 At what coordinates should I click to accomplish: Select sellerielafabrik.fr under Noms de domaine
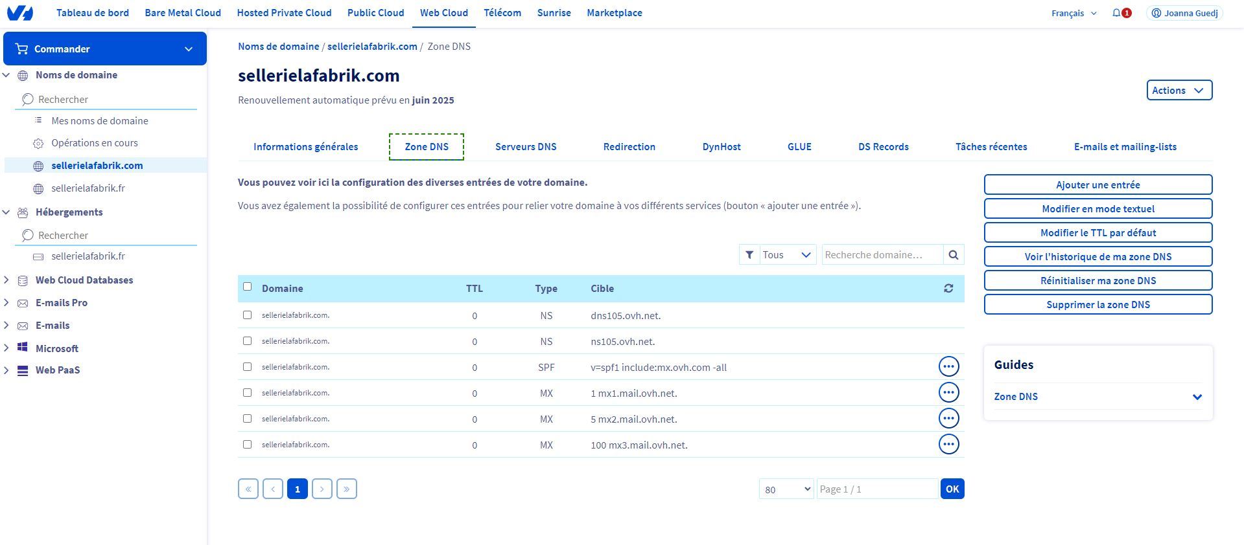tap(88, 188)
